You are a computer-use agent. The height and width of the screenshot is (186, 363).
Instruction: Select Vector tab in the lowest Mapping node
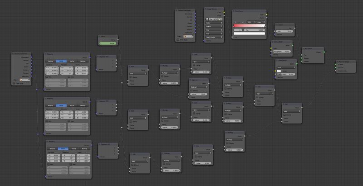pos(74,149)
